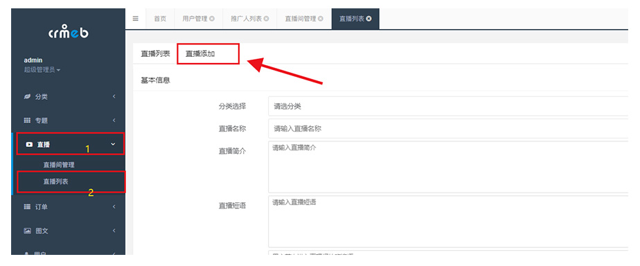Click the crmeb logo
This screenshot has height=266, width=640.
point(68,33)
